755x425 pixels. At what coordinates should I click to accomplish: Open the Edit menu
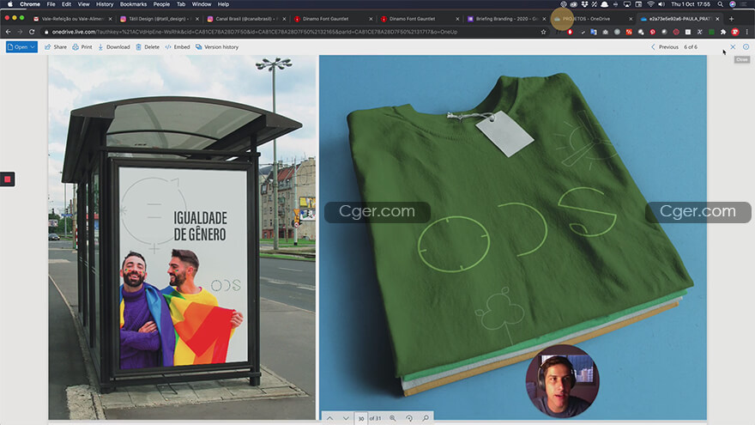(66, 3)
